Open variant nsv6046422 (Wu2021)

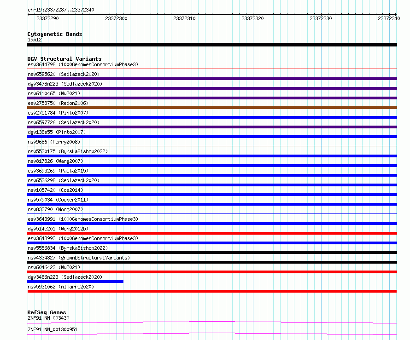pos(54,267)
